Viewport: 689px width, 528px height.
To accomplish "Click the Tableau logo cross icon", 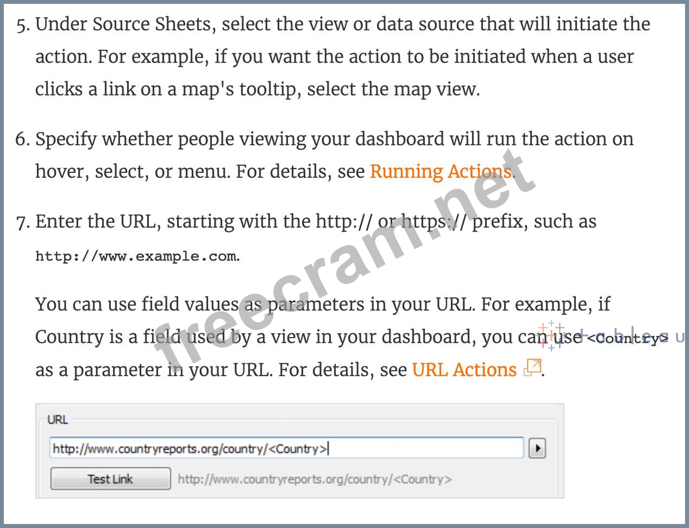I will 551,336.
